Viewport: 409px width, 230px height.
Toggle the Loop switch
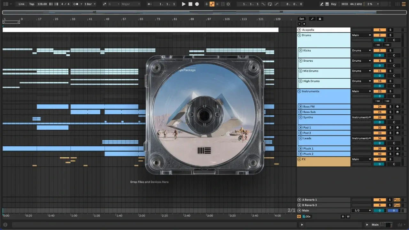click(270, 4)
